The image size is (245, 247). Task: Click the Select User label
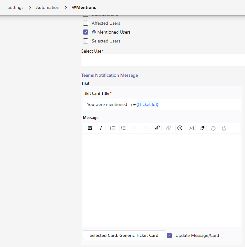pos(92,51)
